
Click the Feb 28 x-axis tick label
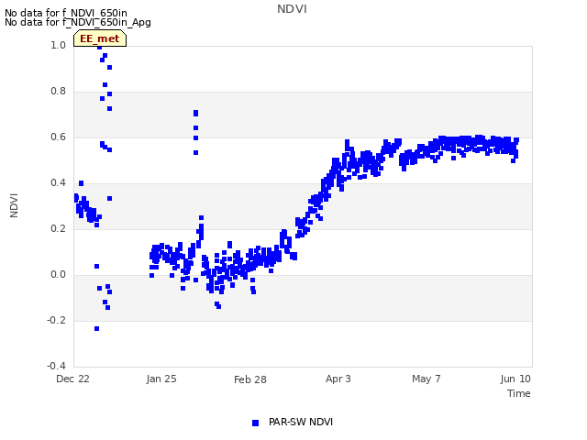pos(250,379)
